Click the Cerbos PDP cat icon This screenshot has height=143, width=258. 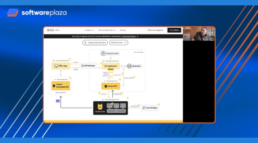click(105, 86)
